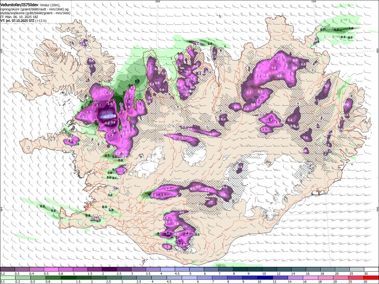Click the darkest purple 2 swatch in upper legend
This screenshot has height=284, width=379.
(109, 269)
